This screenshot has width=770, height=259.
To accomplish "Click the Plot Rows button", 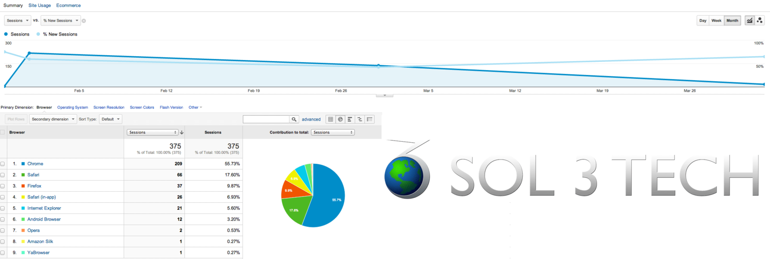I will coord(16,119).
